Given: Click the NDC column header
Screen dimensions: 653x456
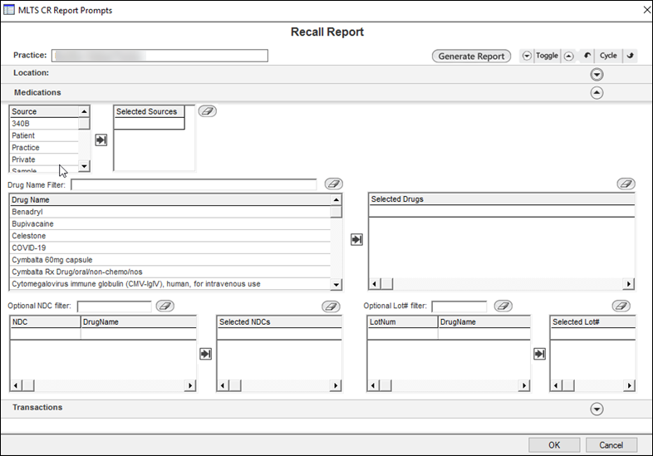Looking at the screenshot, I should [x=45, y=322].
